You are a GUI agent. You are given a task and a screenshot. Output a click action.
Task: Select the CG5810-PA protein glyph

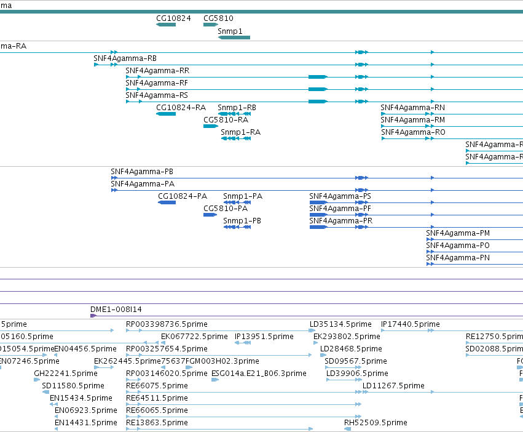(x=210, y=215)
